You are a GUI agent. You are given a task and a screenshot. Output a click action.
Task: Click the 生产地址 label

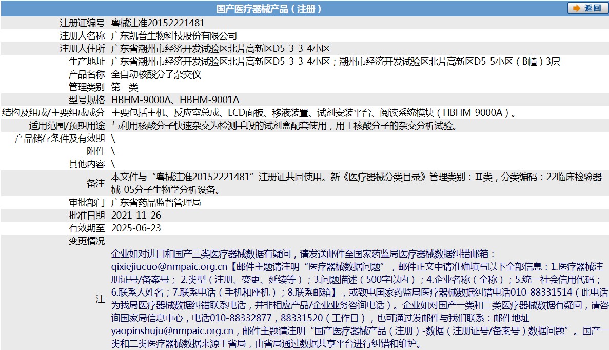tap(87, 62)
